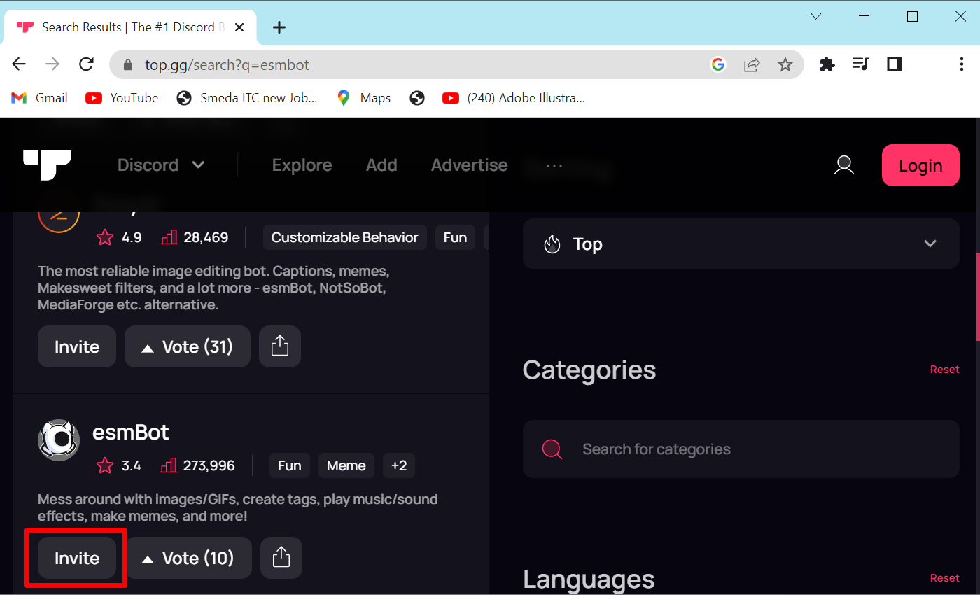This screenshot has height=595, width=980.
Task: Click the browser forward arrow
Action: pos(52,64)
